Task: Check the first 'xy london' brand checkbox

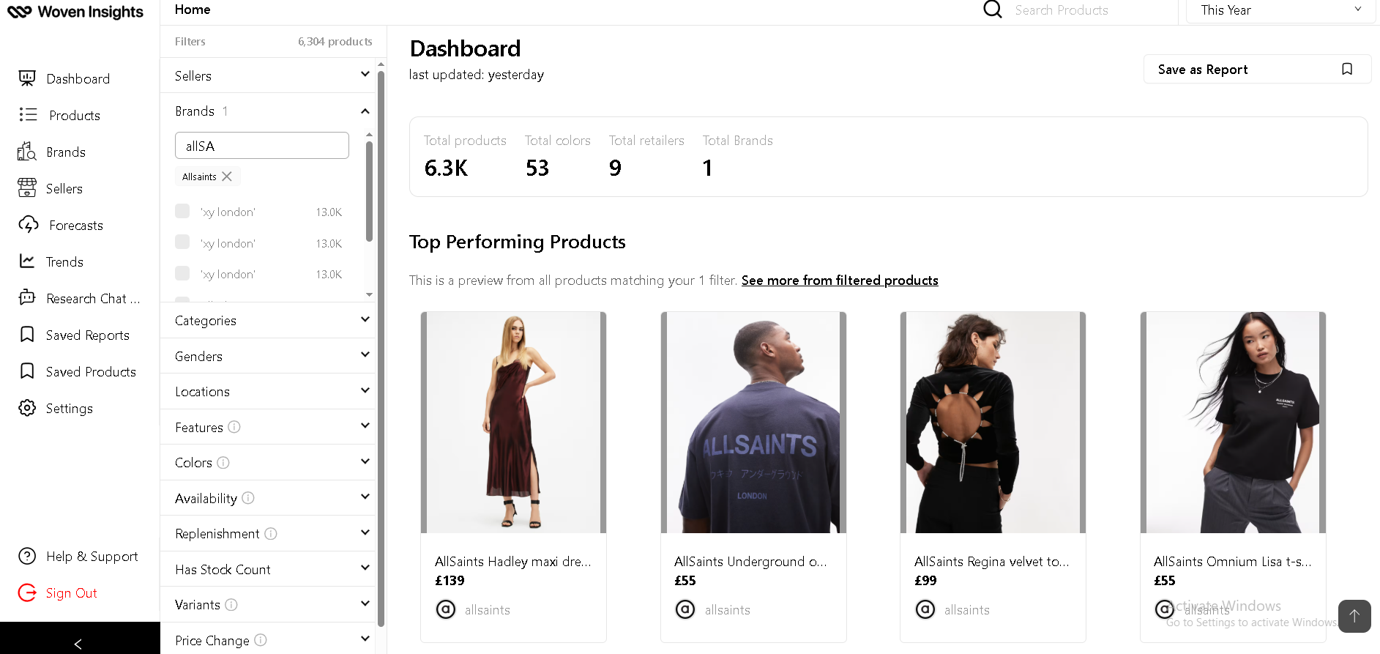Action: coord(182,212)
